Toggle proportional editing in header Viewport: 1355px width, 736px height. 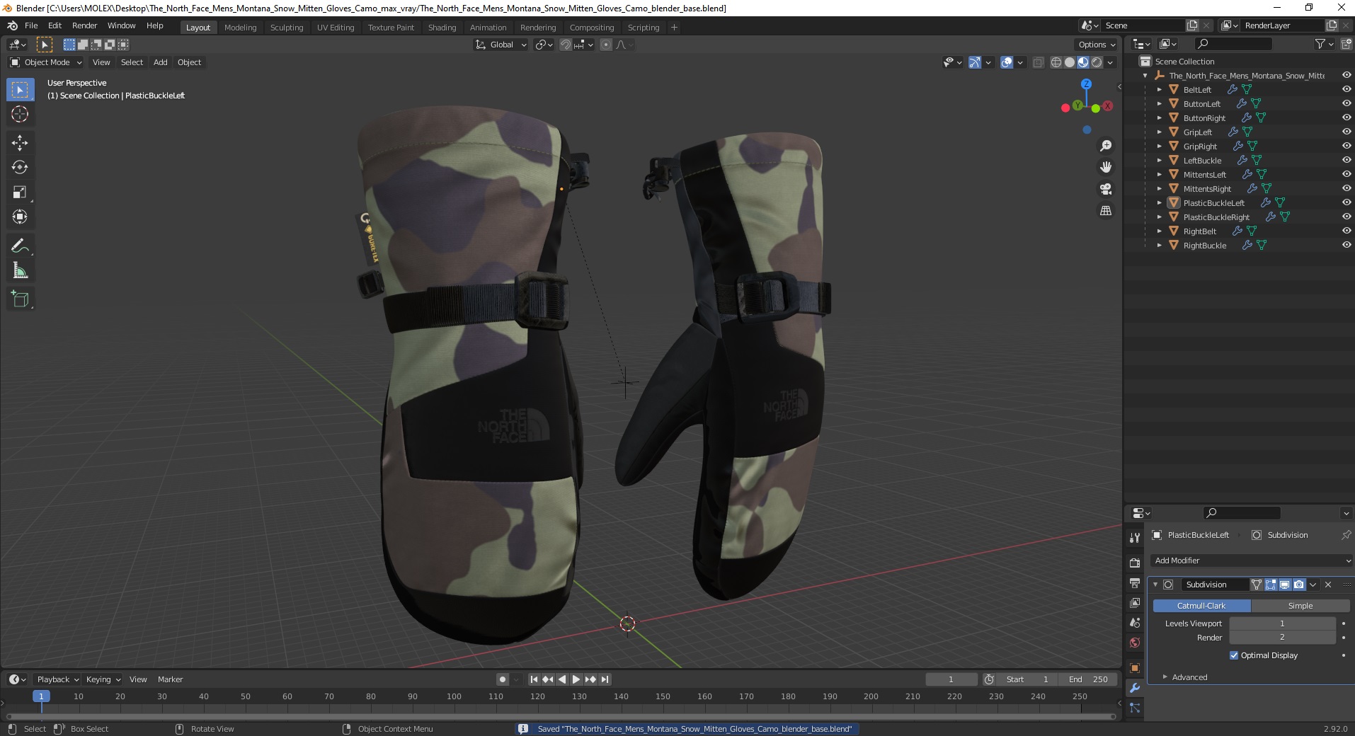point(605,45)
